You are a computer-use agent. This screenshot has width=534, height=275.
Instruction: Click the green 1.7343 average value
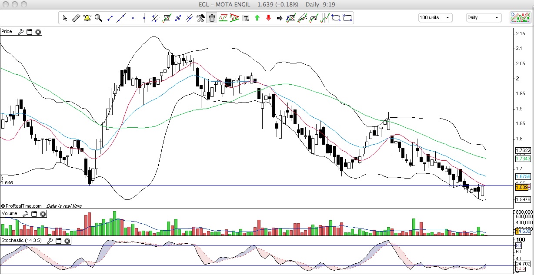[x=523, y=159]
